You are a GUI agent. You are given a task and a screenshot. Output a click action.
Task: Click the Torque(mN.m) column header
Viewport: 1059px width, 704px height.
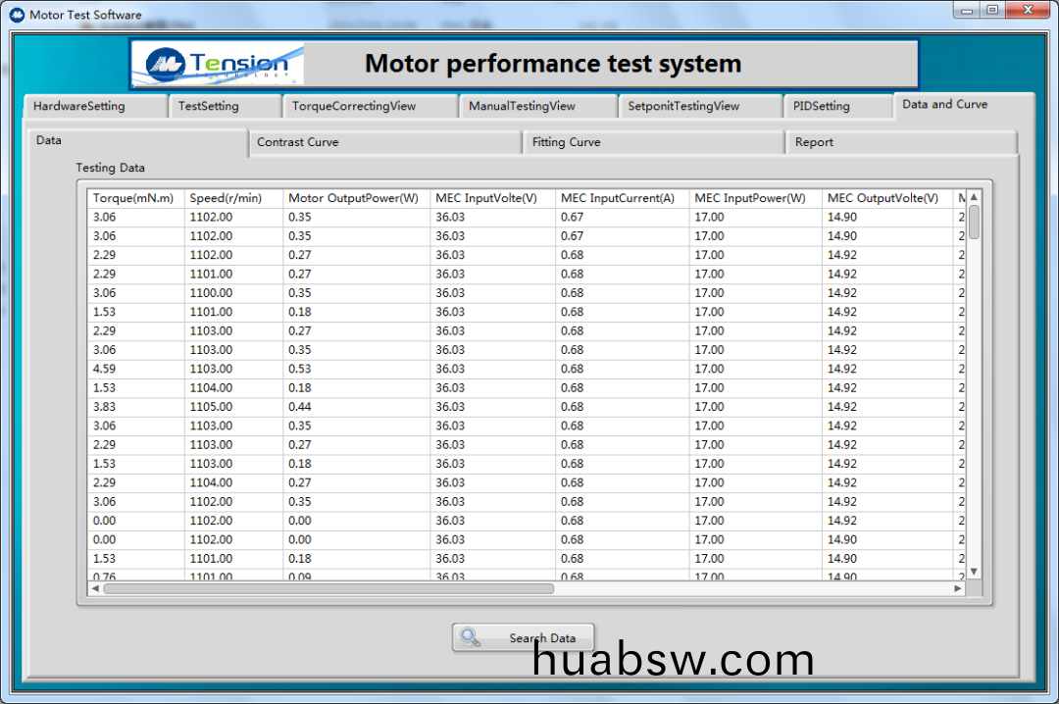134,198
